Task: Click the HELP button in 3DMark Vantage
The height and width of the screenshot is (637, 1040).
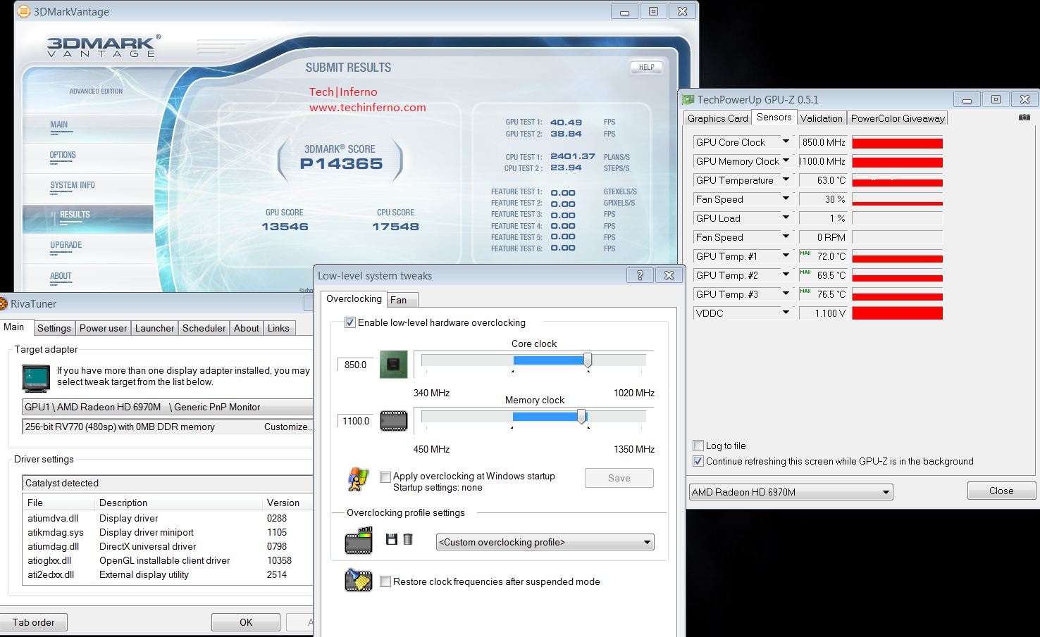Action: click(646, 67)
